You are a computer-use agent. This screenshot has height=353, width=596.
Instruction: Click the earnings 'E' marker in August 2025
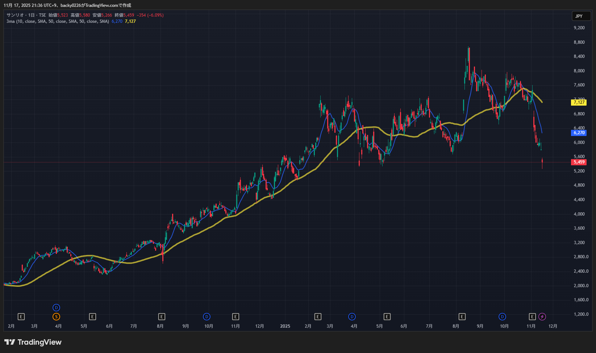(x=462, y=317)
